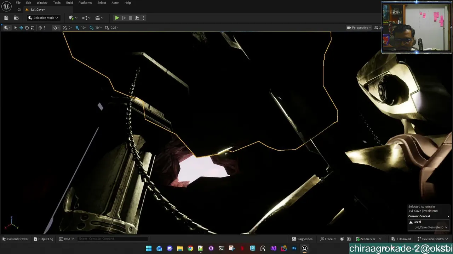Open the Lvl_Cave (Persistent) level dropdown
This screenshot has height=254, width=453.
(431, 227)
